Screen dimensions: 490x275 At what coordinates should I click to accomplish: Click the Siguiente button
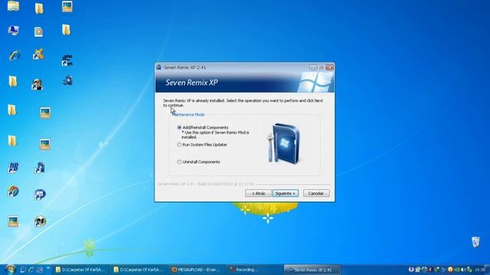click(286, 193)
